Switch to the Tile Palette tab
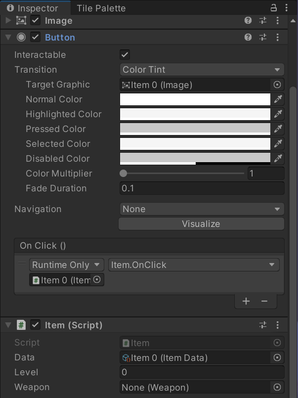Viewport: 298px width, 398px height. 101,8
